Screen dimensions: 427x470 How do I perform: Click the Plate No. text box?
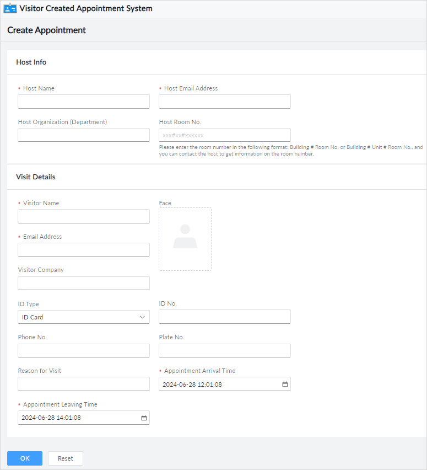[x=225, y=351]
